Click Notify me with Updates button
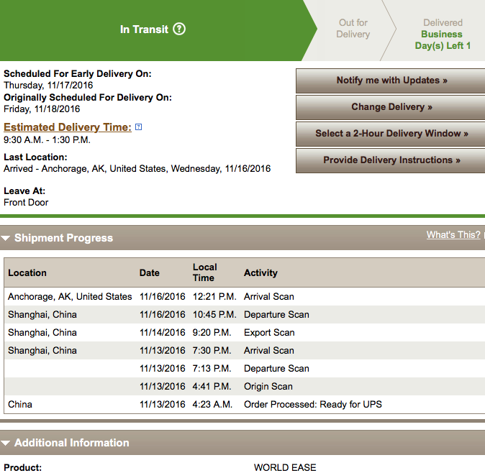This screenshot has width=485, height=473. [390, 81]
